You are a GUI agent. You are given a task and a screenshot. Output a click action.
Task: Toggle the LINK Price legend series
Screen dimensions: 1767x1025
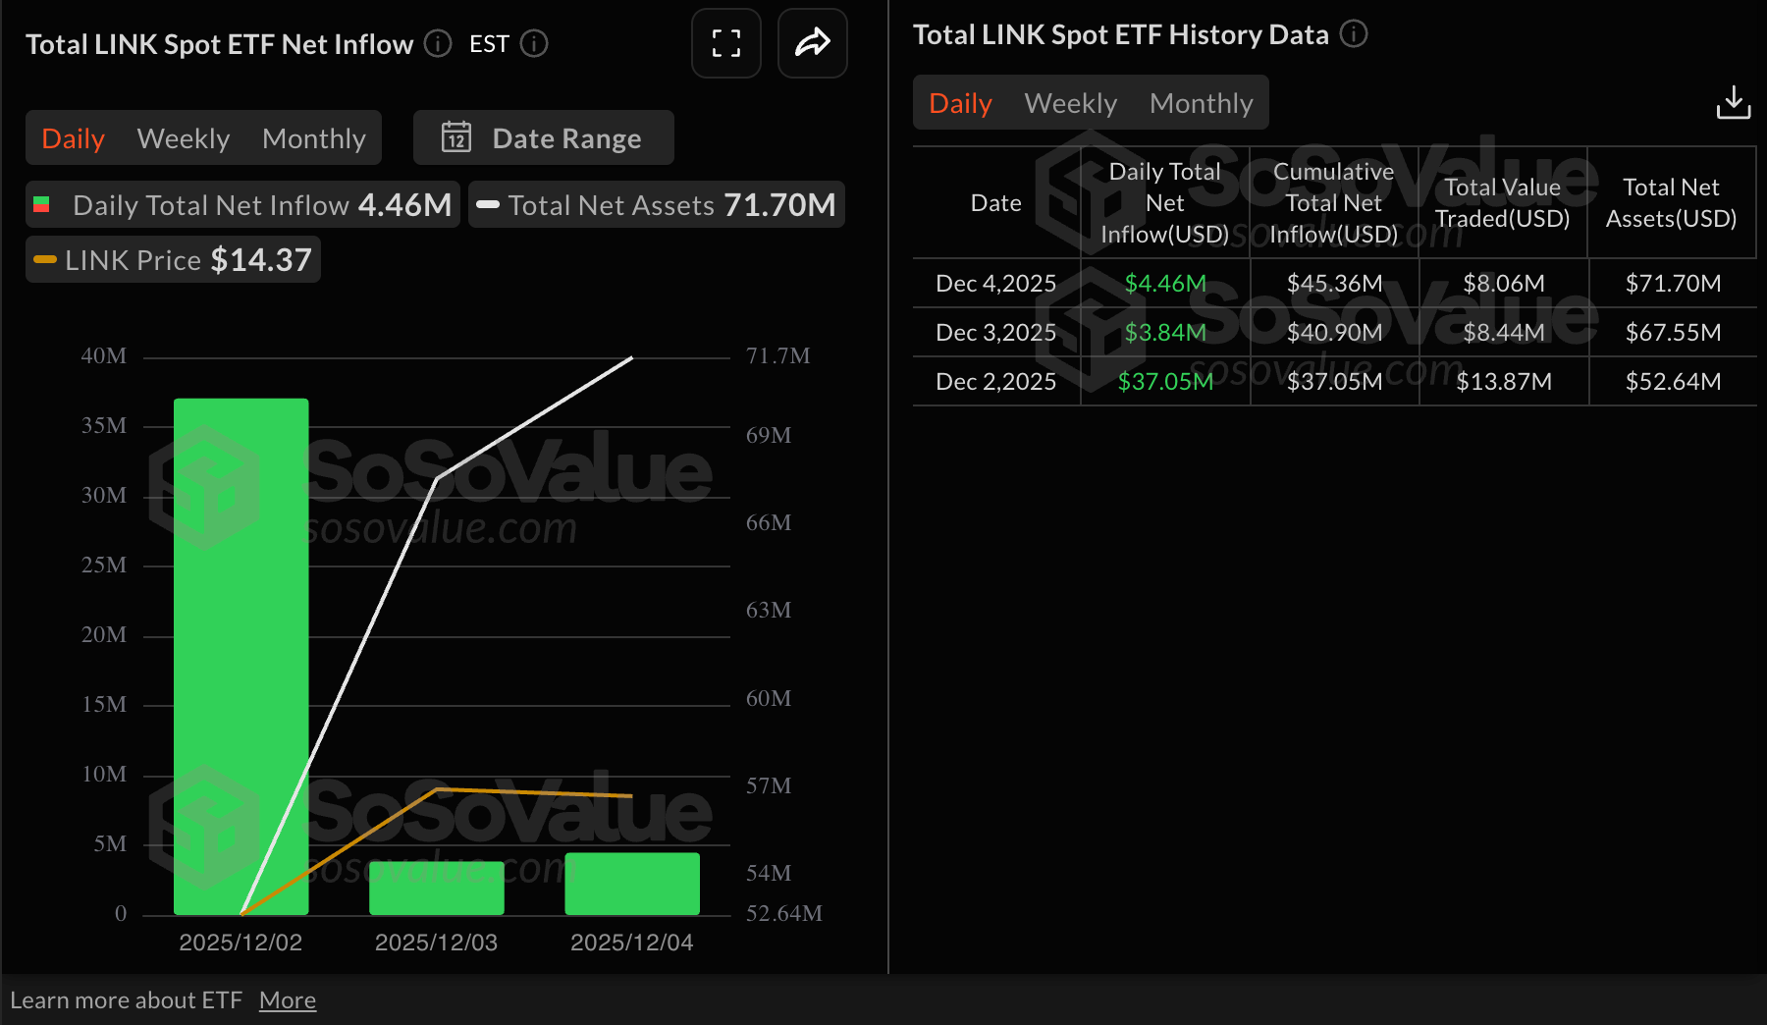[x=172, y=259]
